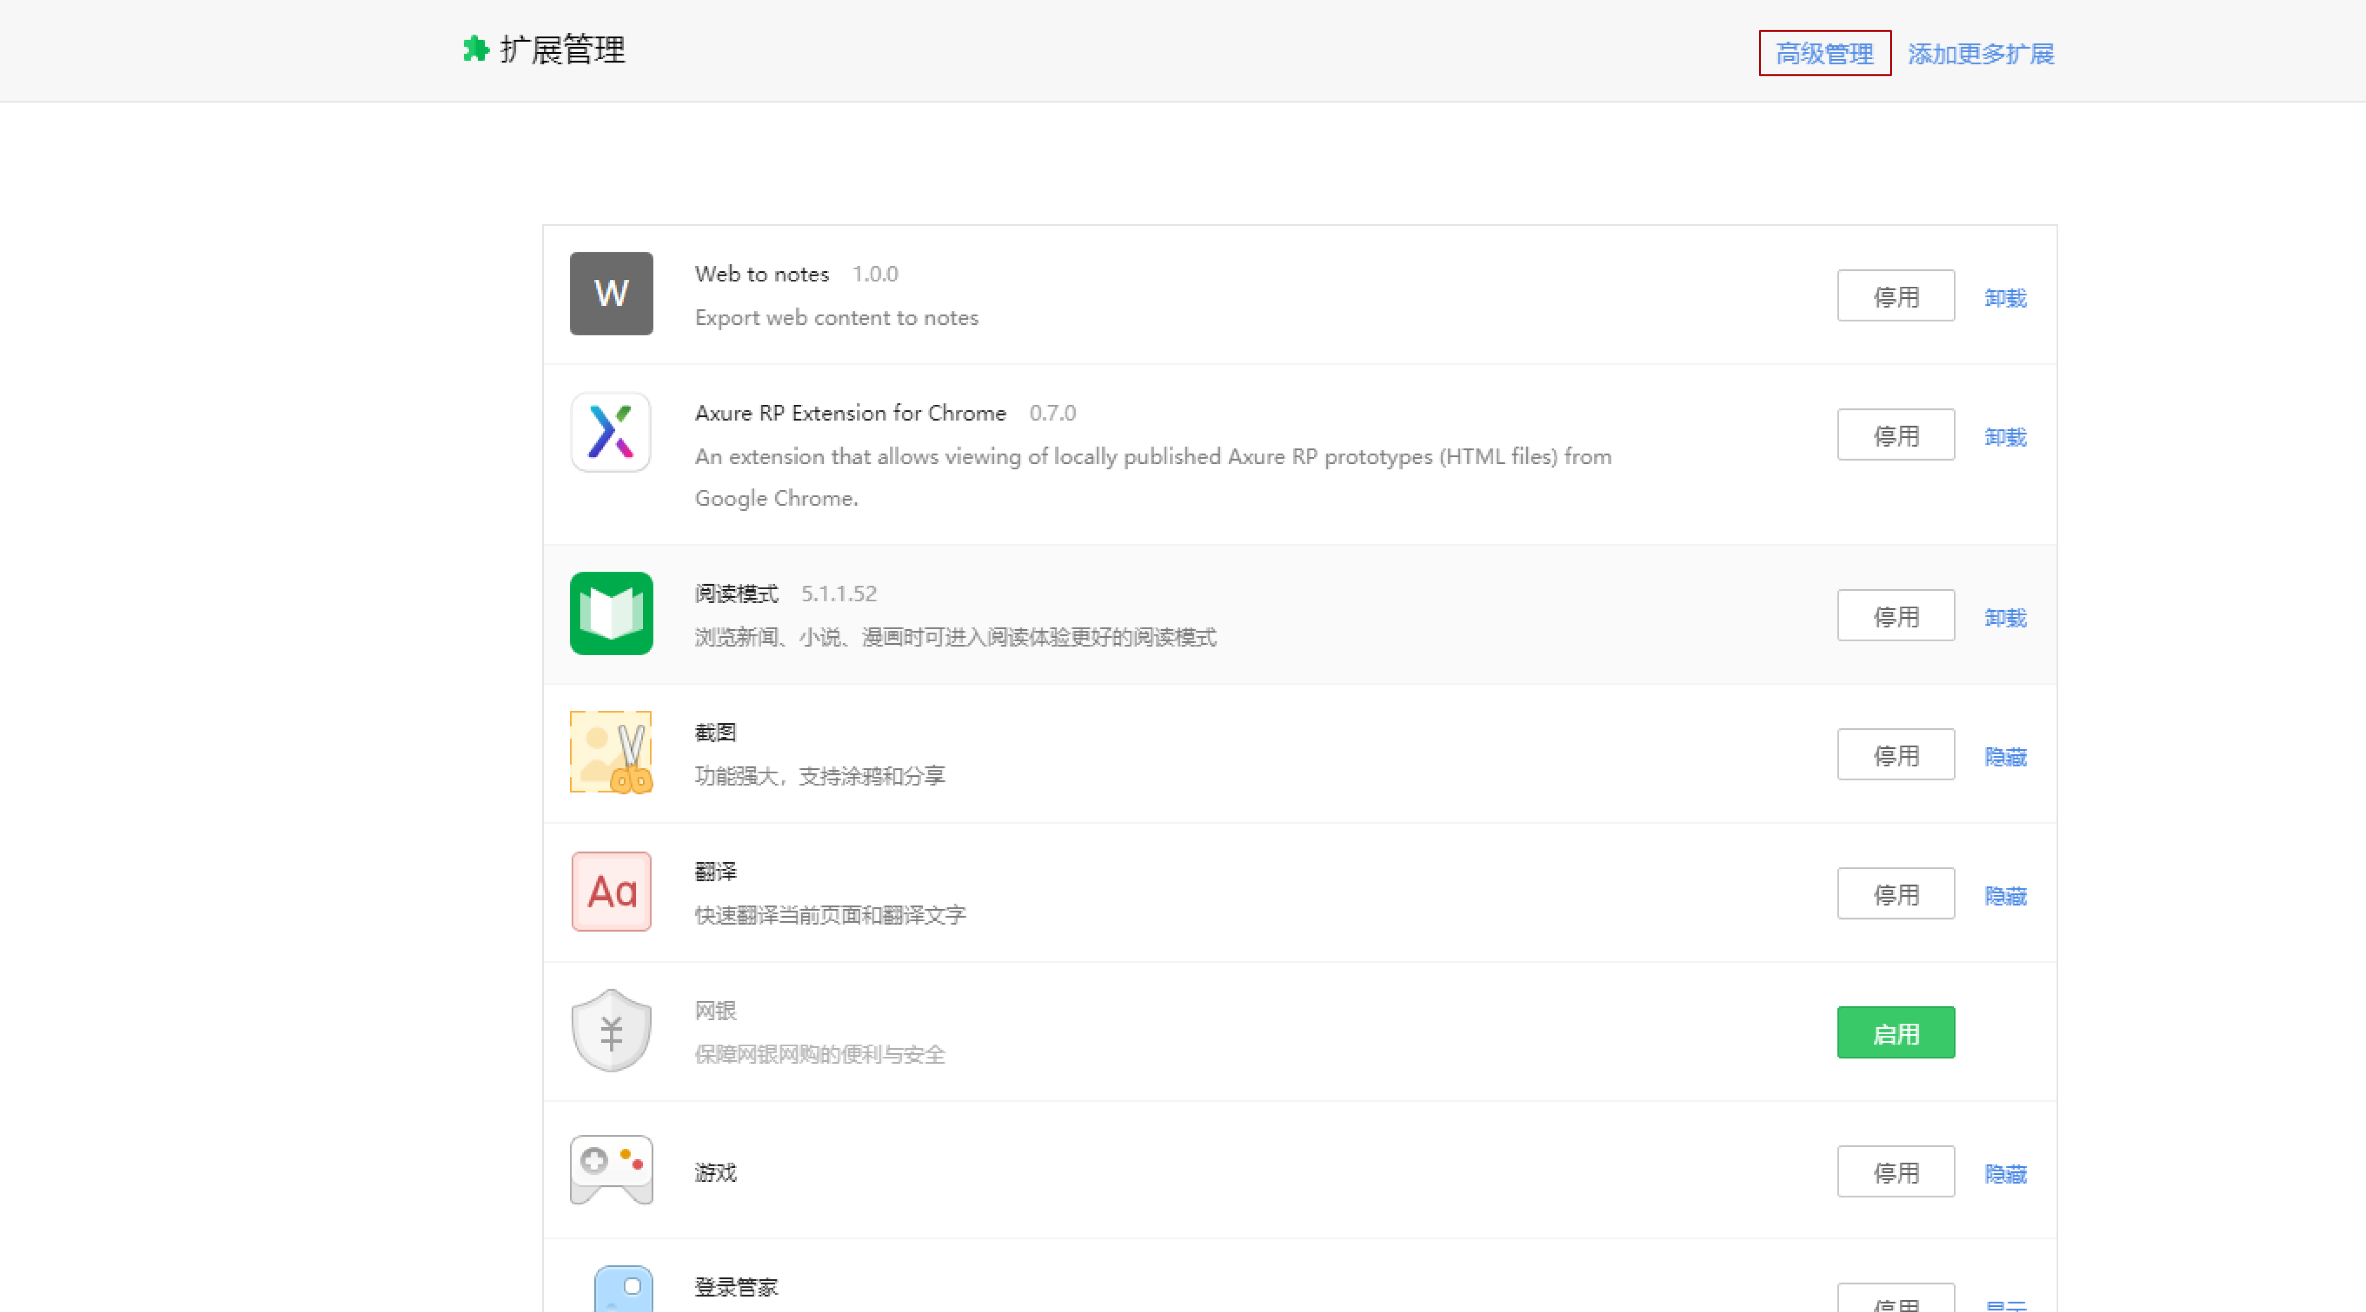The image size is (2366, 1312).
Task: Click the 网银 shield icon
Action: 611,1030
